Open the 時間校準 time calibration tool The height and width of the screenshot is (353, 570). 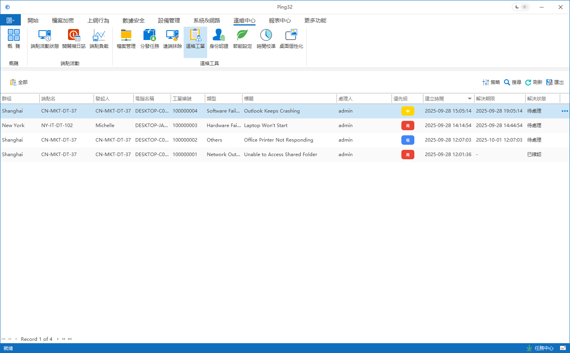pos(266,39)
